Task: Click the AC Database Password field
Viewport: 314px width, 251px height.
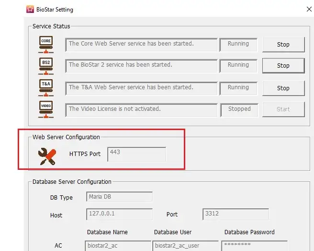Action: [255, 246]
